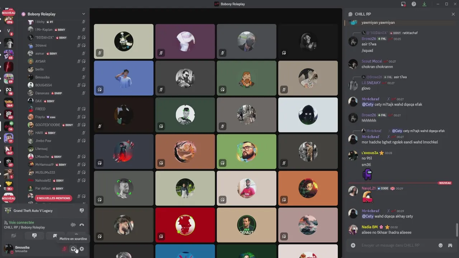Click the chat panel scrollbar thumb

coord(457,230)
